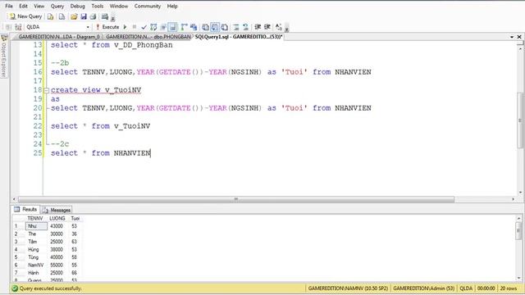This screenshot has width=525, height=295.
Task: Open the SQL editor toolbar overflow arrow
Action: tap(287, 29)
